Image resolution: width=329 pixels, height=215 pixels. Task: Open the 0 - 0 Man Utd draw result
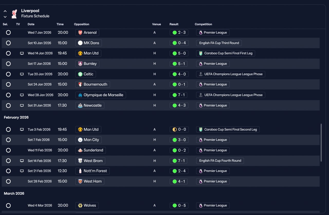pyautogui.click(x=179, y=130)
